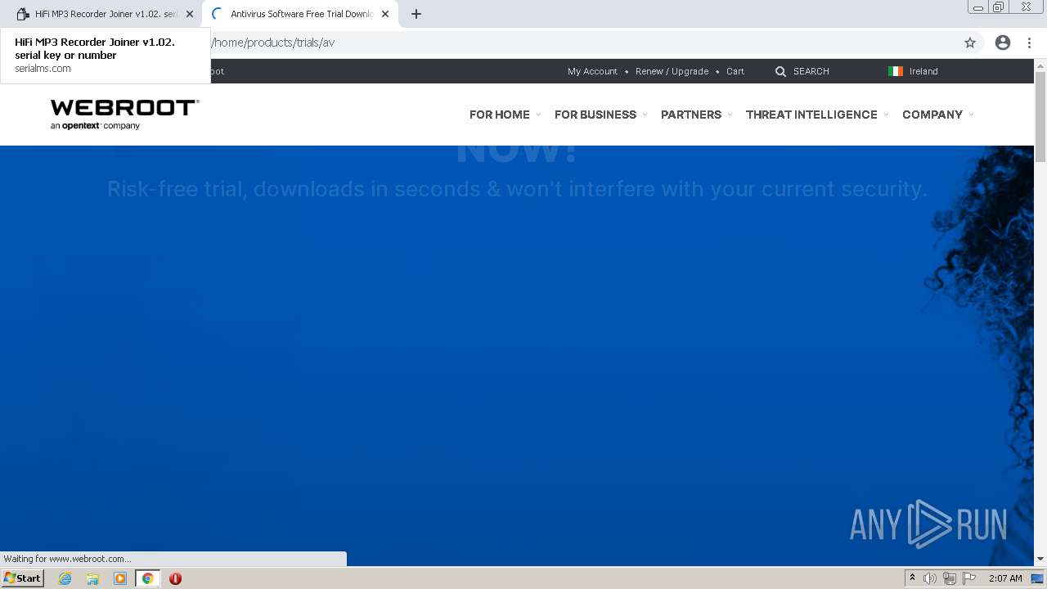The height and width of the screenshot is (589, 1047).
Task: Close the HiFi MP3 Recorder Joiner tab
Action: 190,14
